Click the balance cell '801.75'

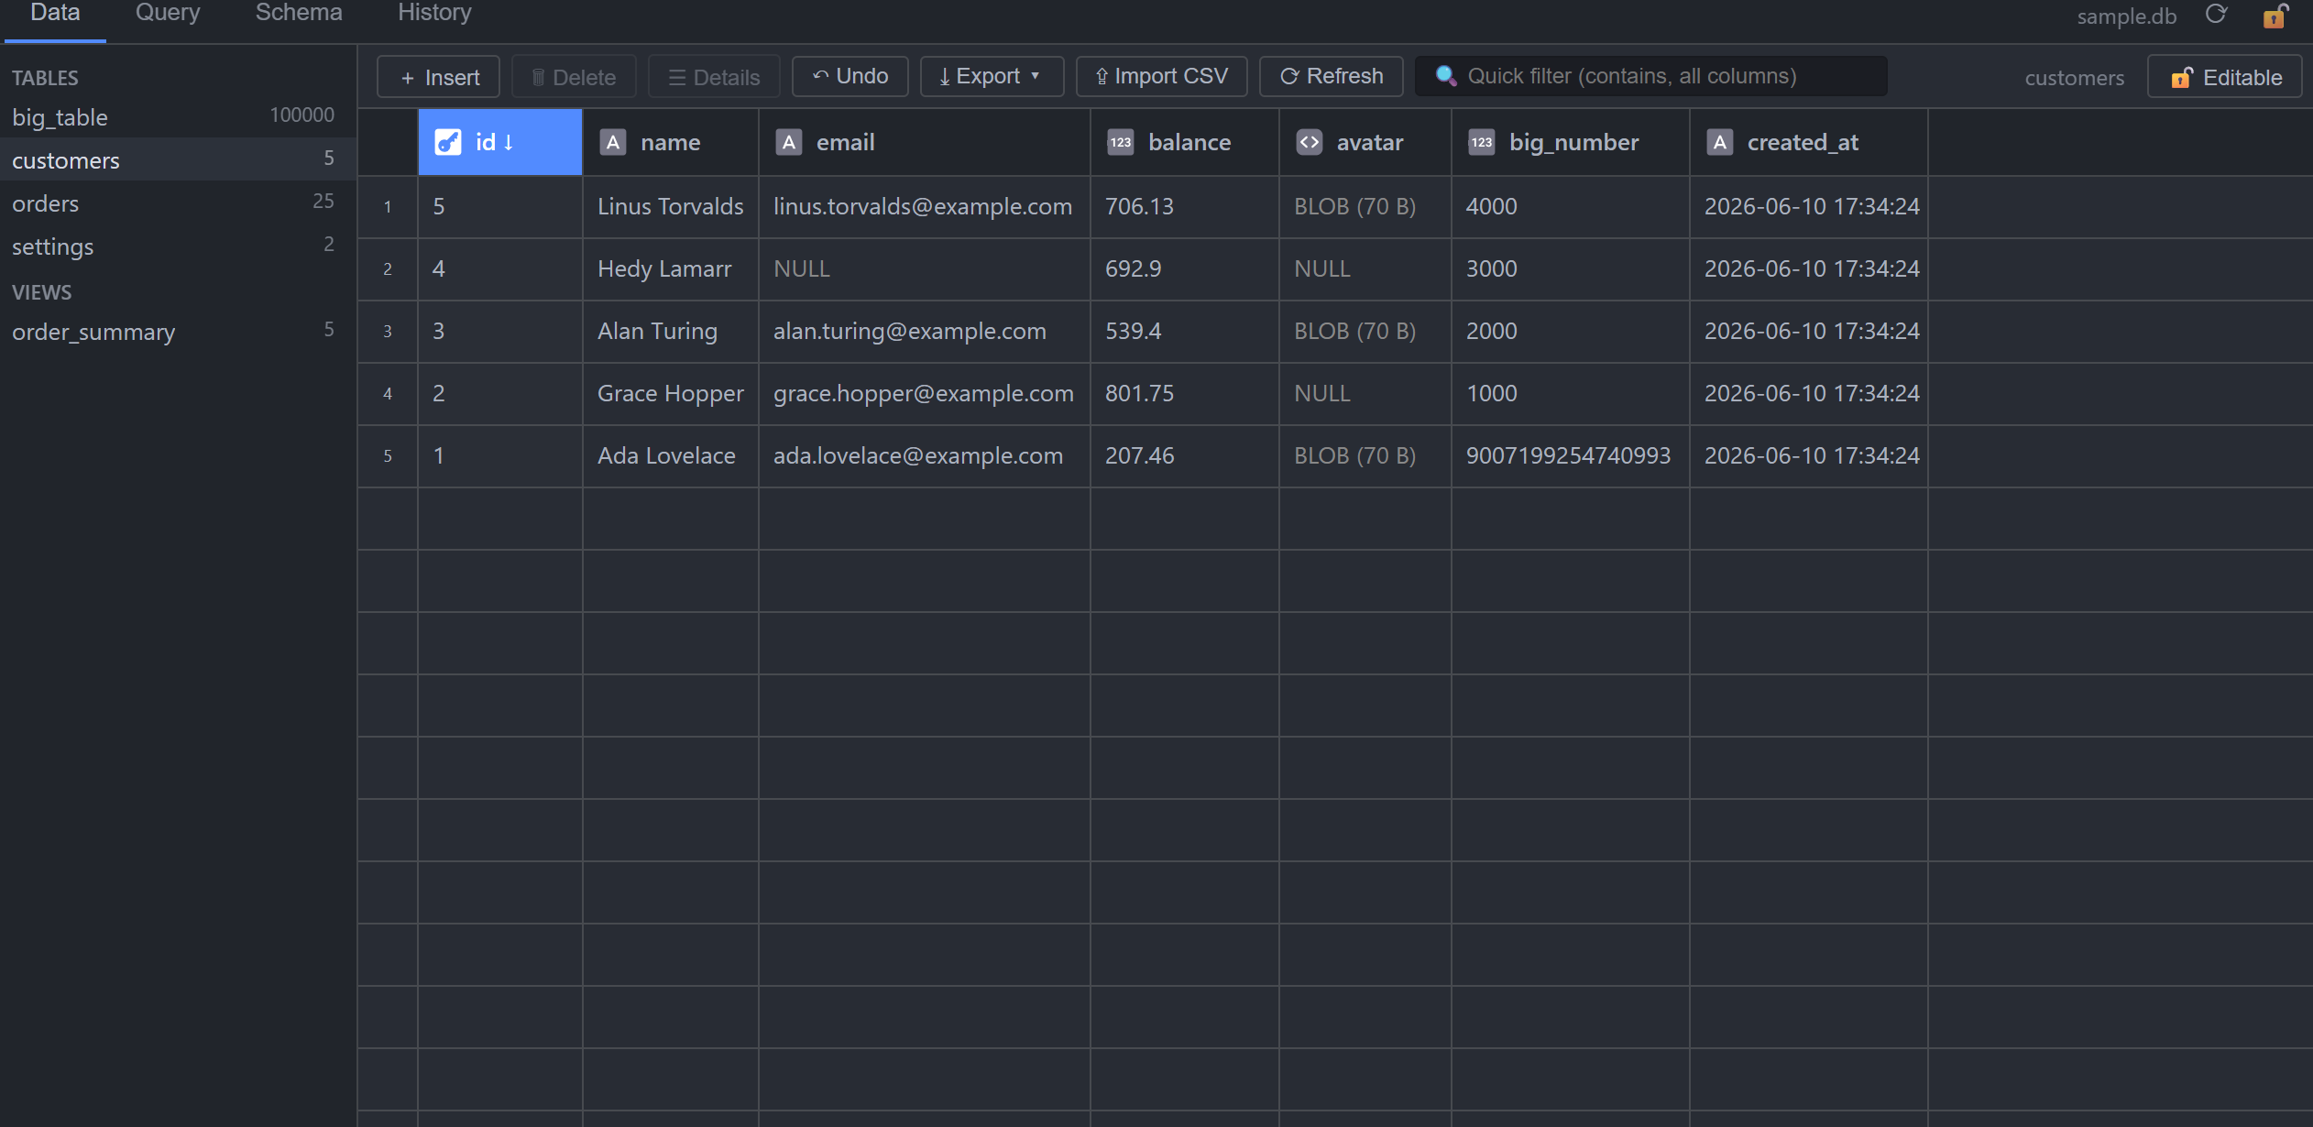coord(1185,394)
